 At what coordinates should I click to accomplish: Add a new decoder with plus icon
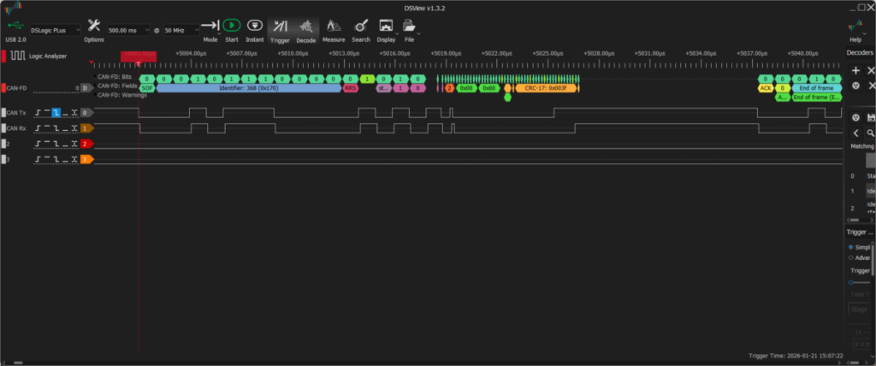click(x=855, y=69)
